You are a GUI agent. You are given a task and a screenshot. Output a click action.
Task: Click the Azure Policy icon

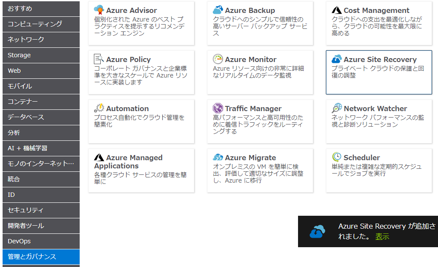point(99,59)
